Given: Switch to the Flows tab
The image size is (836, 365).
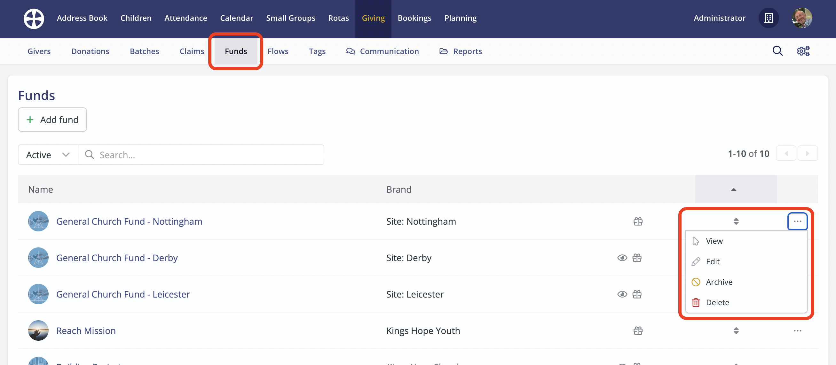Looking at the screenshot, I should coord(278,51).
